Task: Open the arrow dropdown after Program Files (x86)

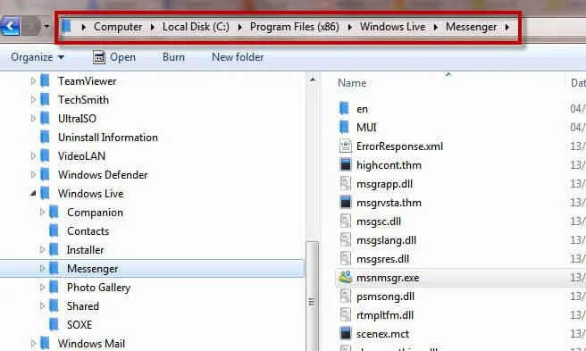Action: point(350,27)
